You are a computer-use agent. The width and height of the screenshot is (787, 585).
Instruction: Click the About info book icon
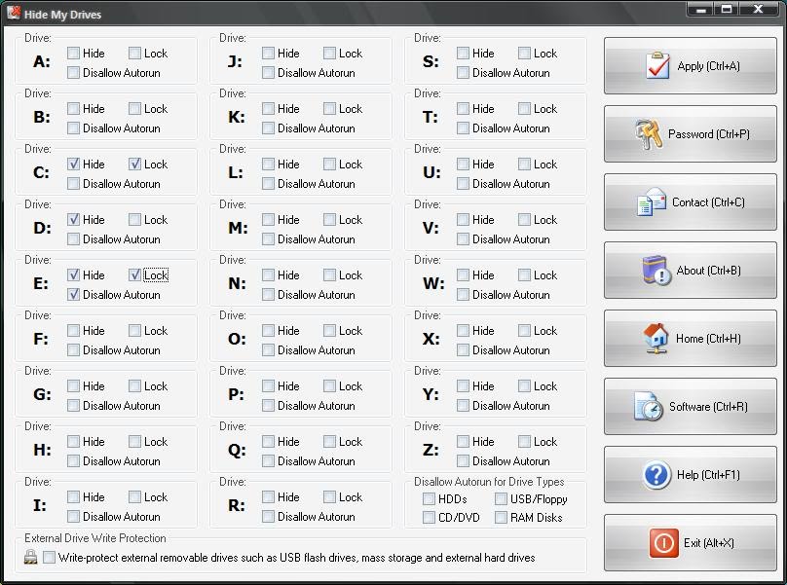[x=656, y=271]
